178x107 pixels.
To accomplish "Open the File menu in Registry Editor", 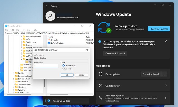I will (x=6, y=30).
